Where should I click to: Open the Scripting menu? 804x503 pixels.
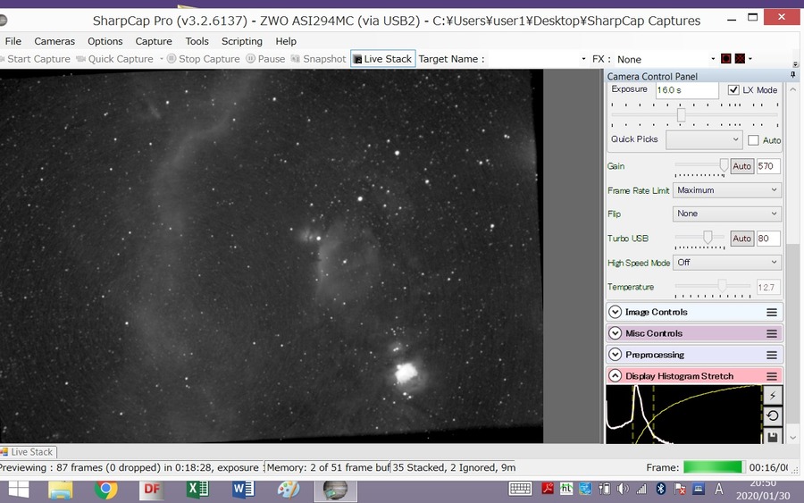(x=241, y=41)
